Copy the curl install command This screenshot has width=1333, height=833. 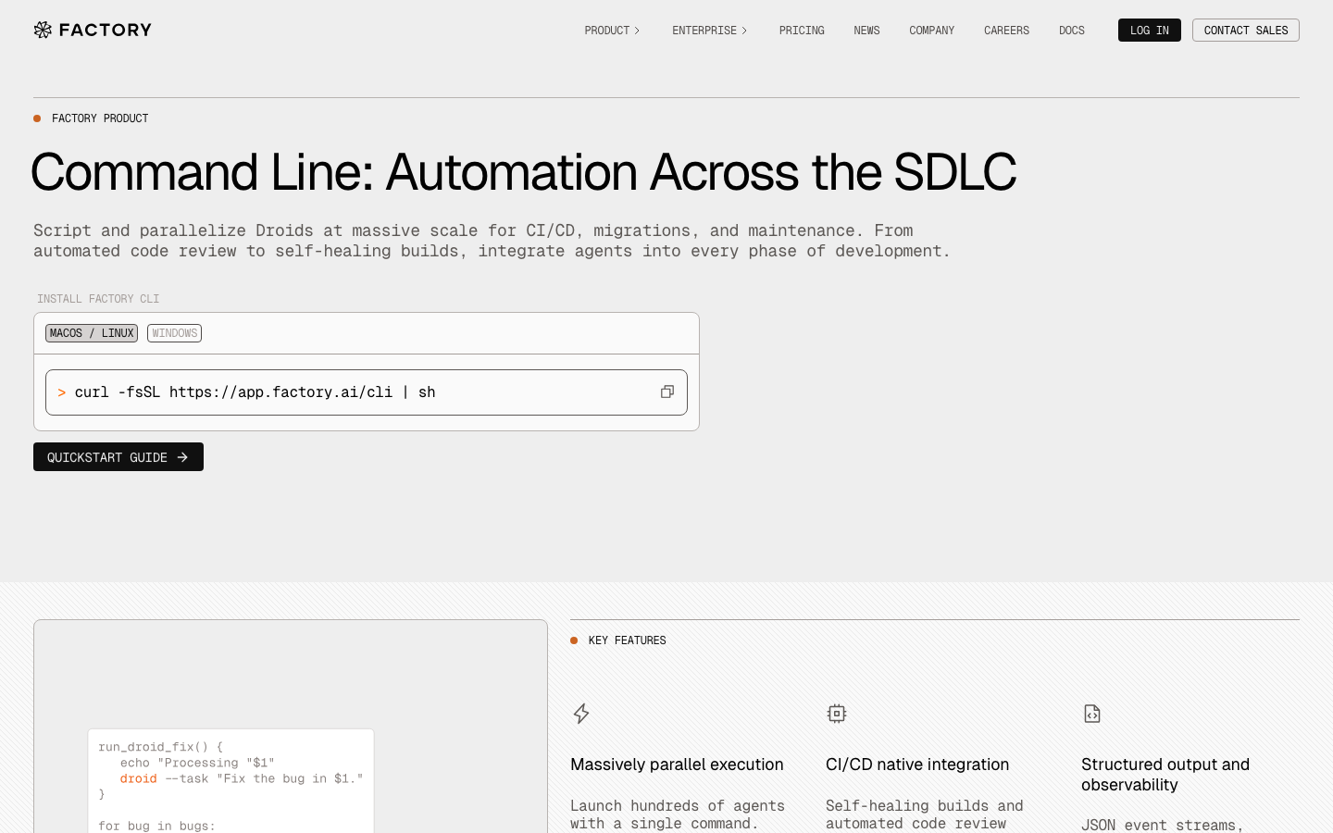click(x=666, y=392)
